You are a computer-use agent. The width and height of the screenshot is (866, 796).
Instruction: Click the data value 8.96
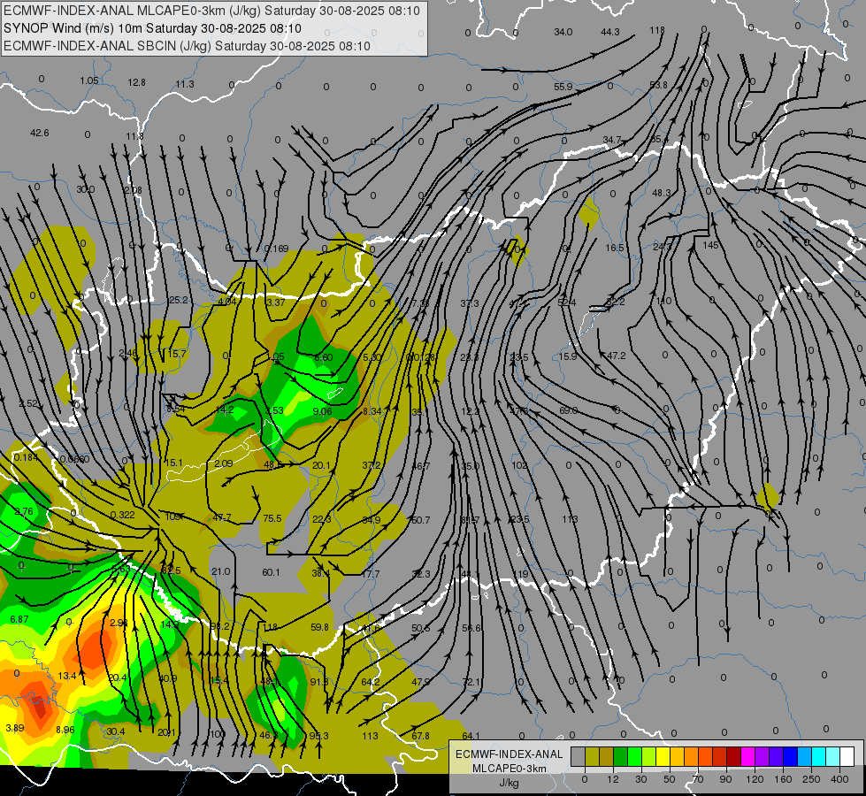[65, 730]
